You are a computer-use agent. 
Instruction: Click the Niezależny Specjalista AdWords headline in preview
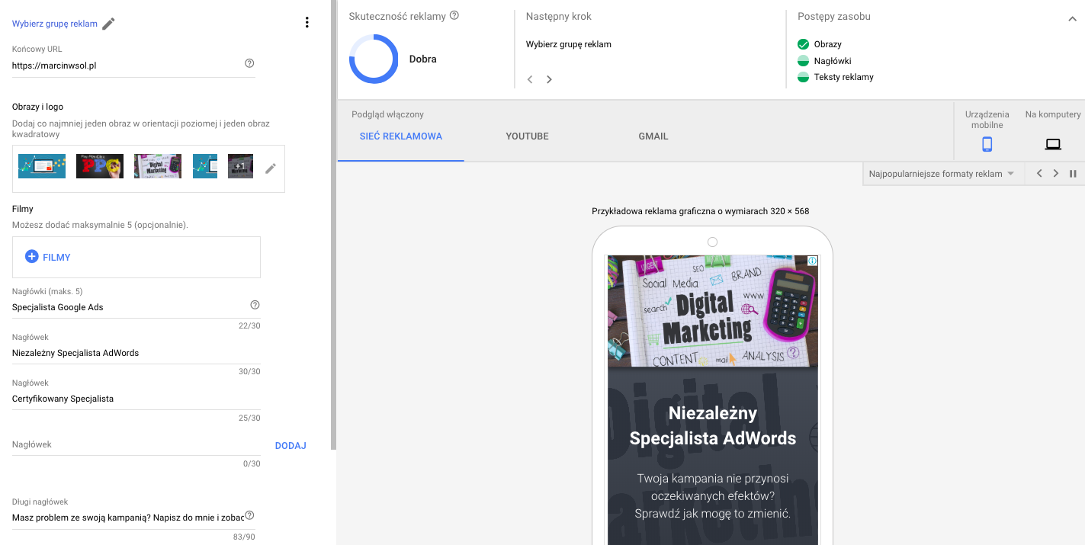(713, 425)
